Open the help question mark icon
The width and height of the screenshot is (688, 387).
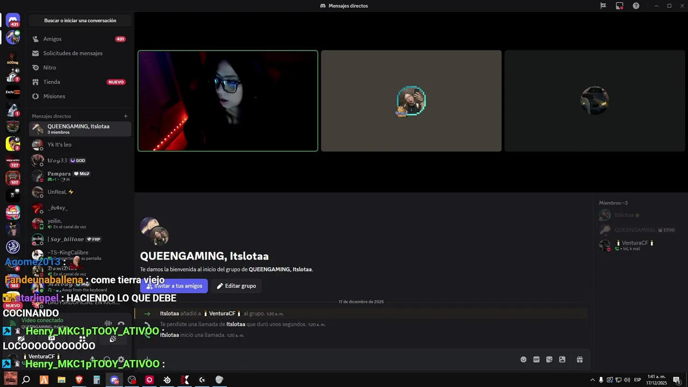[x=636, y=6]
